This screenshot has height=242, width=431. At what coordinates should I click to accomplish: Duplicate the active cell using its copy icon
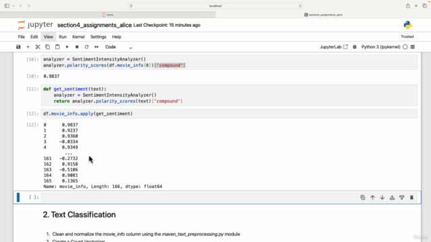pos(363,198)
